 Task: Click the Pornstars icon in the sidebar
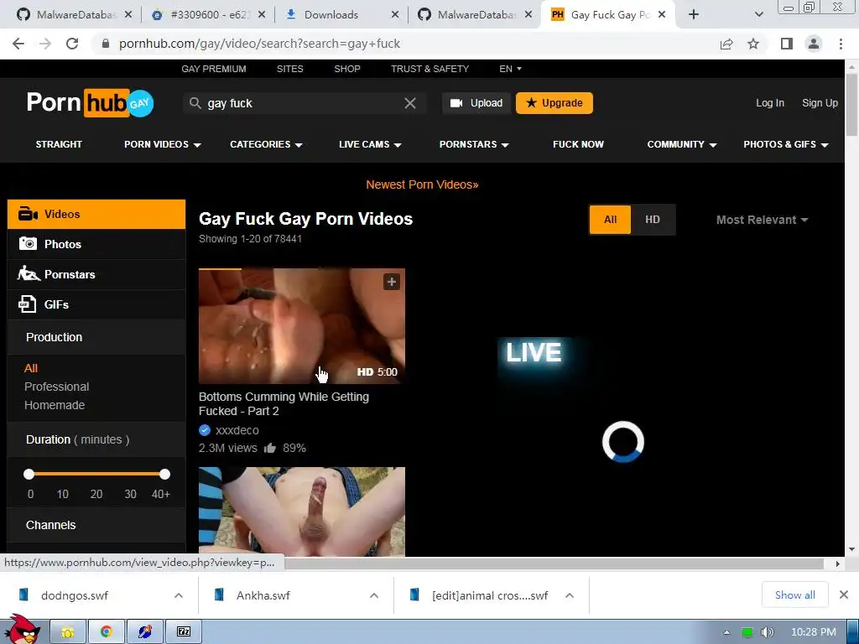tap(28, 273)
